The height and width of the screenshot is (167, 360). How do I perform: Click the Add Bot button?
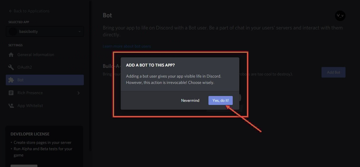(x=333, y=72)
